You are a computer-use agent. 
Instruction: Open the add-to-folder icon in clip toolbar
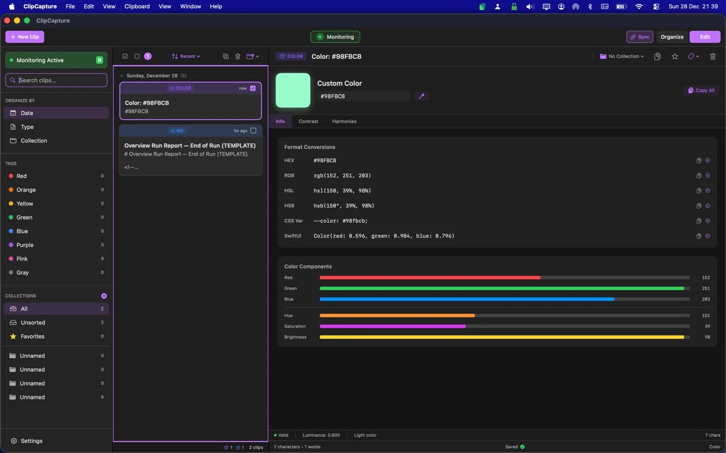pyautogui.click(x=251, y=56)
